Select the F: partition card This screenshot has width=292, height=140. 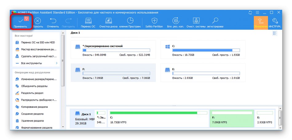pos(113,73)
